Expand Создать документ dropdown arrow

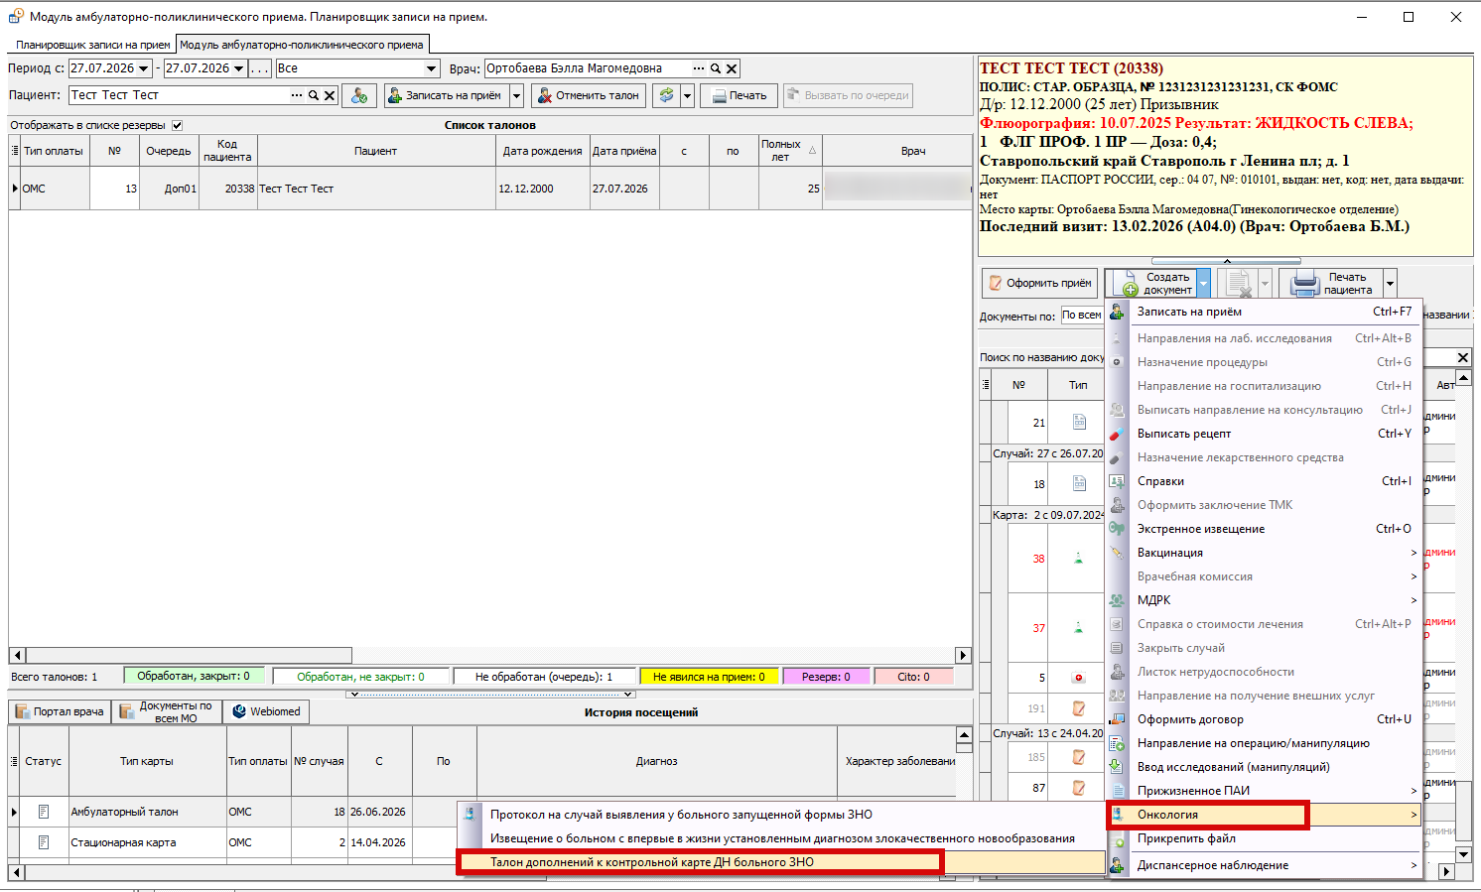pyautogui.click(x=1203, y=283)
